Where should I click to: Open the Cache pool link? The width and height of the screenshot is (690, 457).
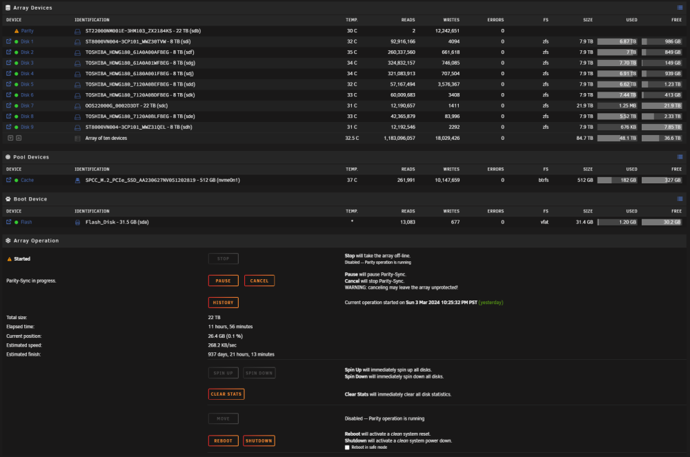tap(28, 180)
